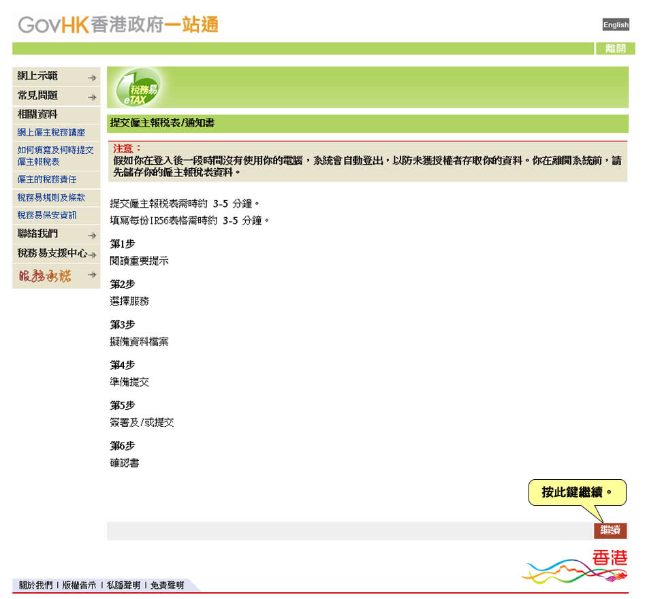Click the 提交僱主報稅表需時約 3-5 分鐘 line
Screen dimensions: 647x599
click(x=185, y=204)
